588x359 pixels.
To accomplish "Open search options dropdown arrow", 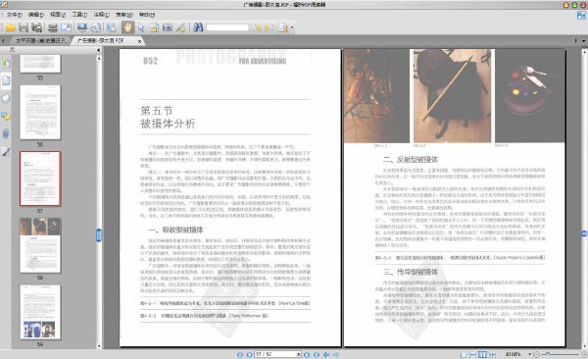I will pos(292,27).
